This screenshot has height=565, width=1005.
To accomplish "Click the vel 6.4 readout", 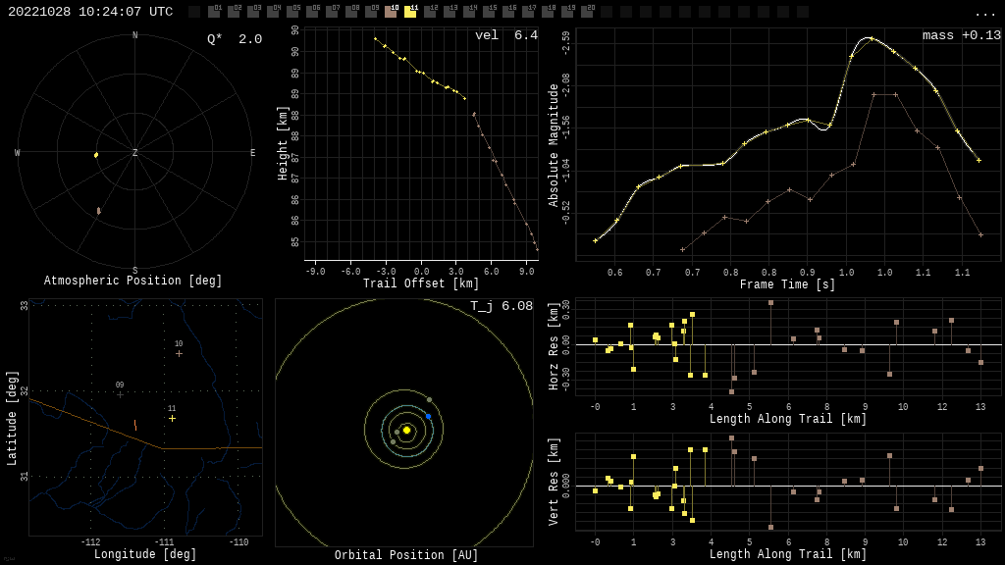I will pos(506,35).
